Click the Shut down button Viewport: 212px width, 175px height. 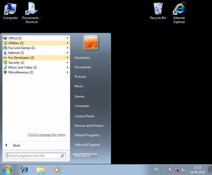pos(82,156)
